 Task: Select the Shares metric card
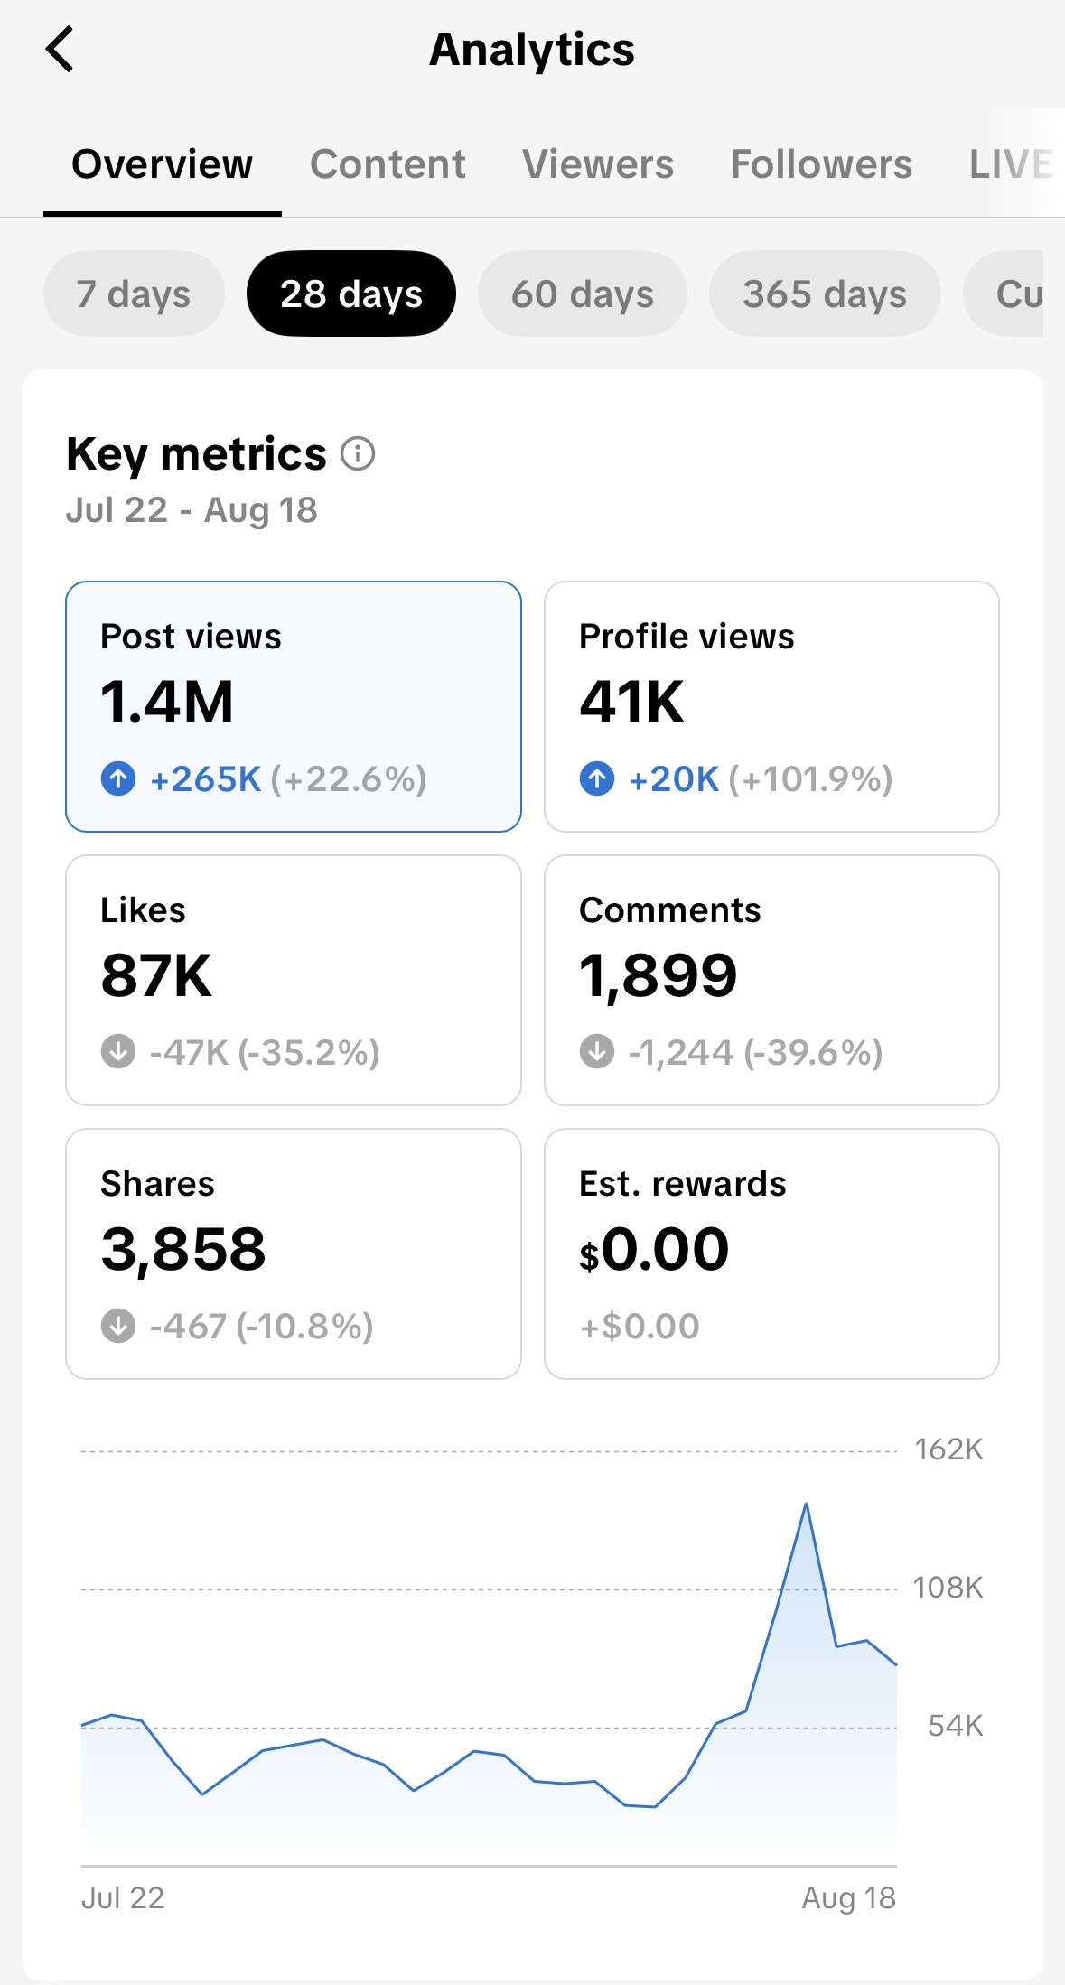tap(294, 1253)
